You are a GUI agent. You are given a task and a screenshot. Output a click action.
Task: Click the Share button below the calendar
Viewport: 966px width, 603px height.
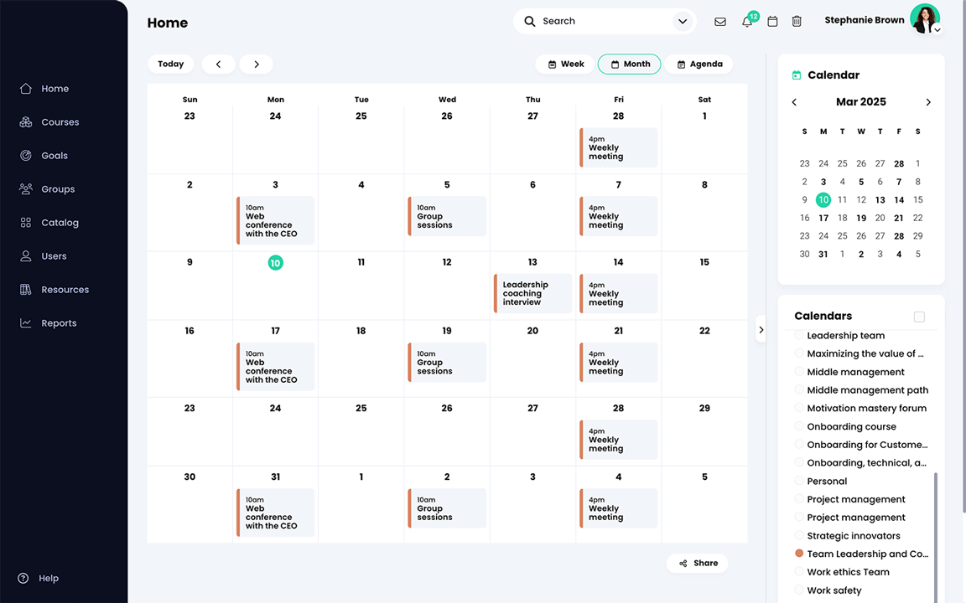(697, 563)
